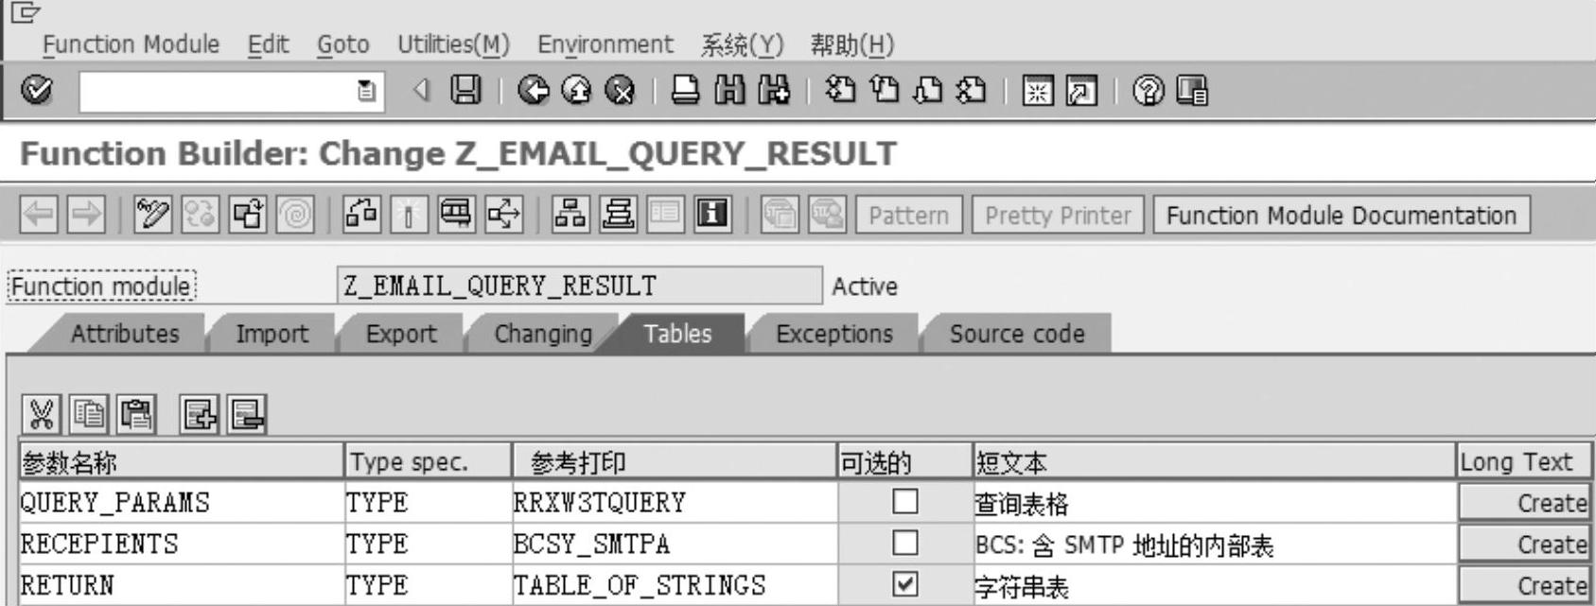
Task: Open the Edit menu
Action: 269,44
